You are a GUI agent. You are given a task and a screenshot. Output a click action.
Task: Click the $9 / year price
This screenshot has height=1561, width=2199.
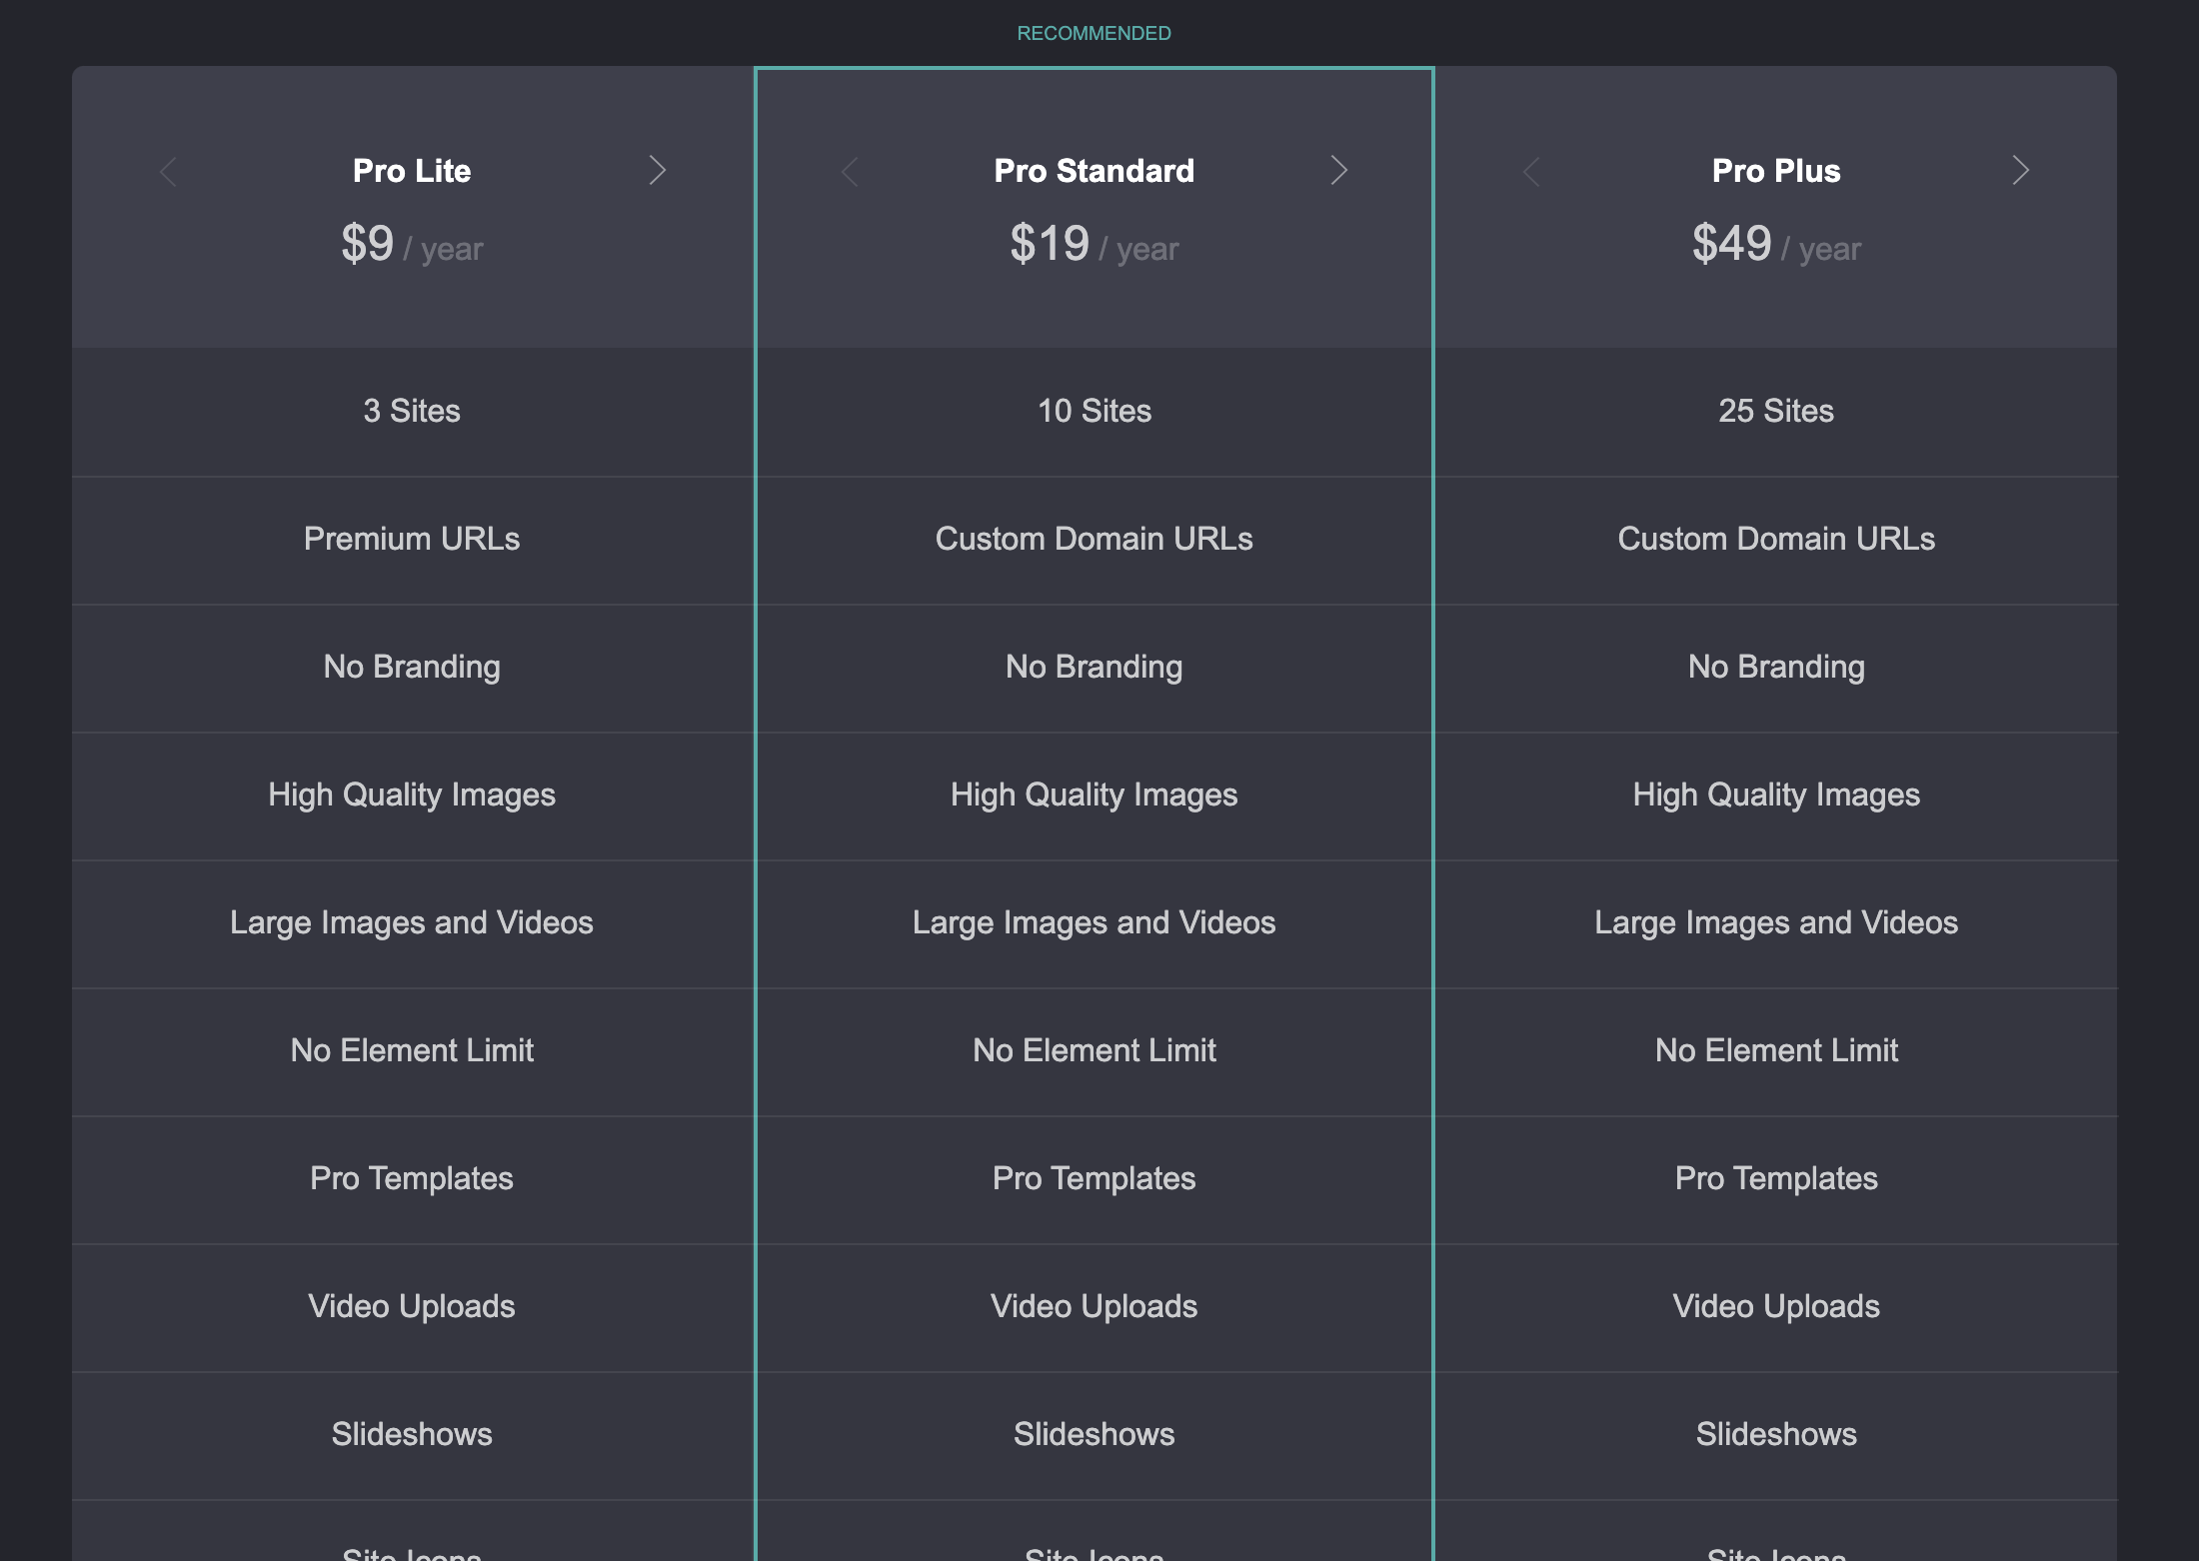(x=412, y=245)
